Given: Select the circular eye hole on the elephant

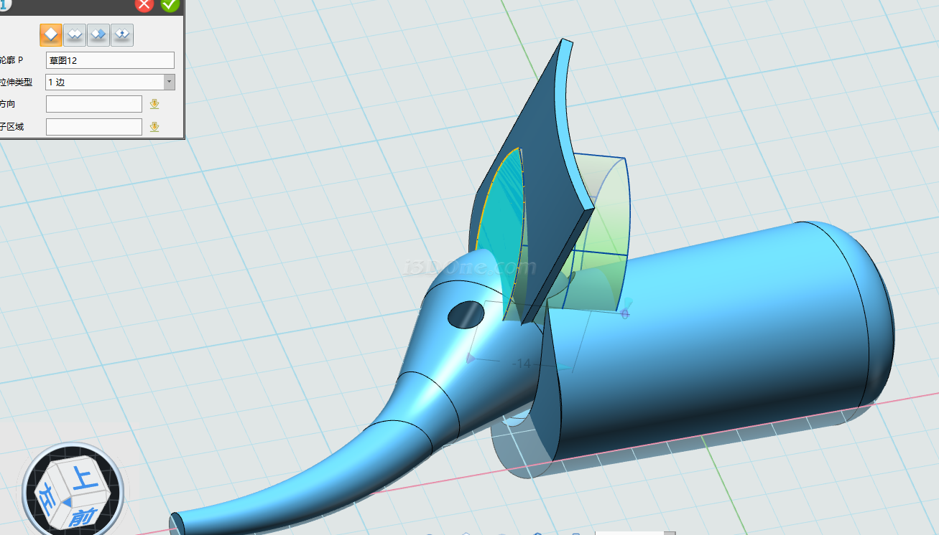Looking at the screenshot, I should (x=465, y=314).
